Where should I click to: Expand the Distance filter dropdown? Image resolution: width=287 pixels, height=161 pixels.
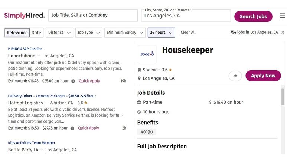[59, 33]
